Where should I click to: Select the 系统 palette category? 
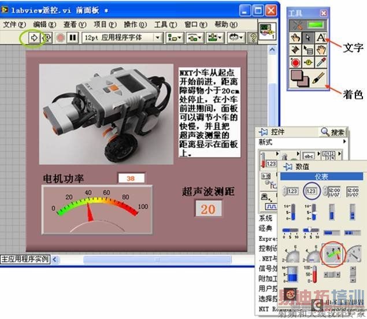(x=266, y=218)
